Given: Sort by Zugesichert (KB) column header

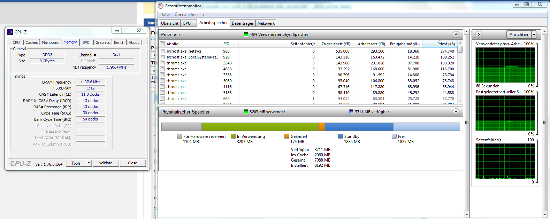Looking at the screenshot, I should pos(335,44).
